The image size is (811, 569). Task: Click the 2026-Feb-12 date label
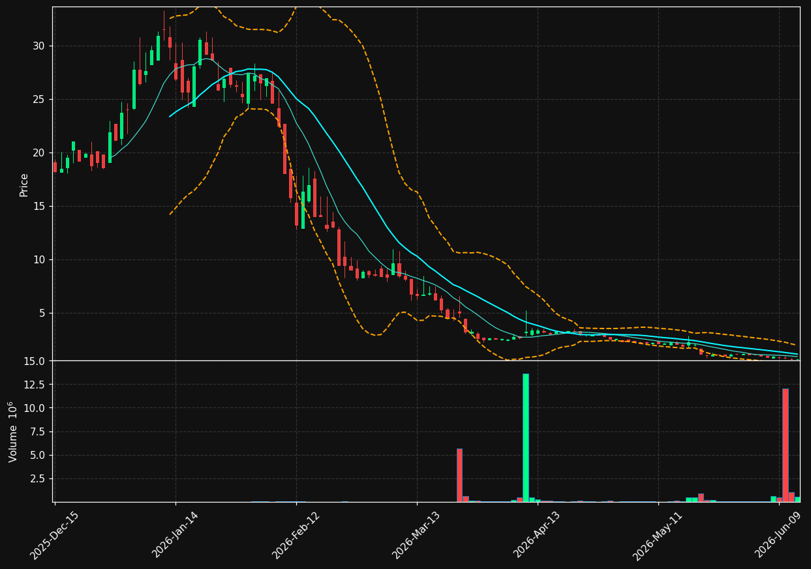tap(295, 535)
